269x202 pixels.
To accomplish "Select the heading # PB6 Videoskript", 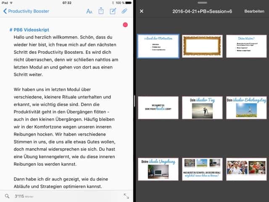I will click(x=29, y=30).
